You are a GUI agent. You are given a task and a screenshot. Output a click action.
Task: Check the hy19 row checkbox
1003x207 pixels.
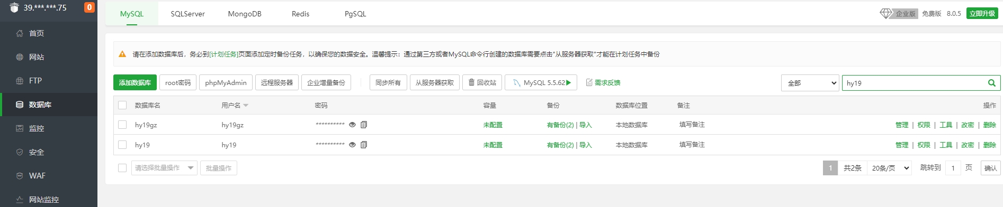(122, 145)
